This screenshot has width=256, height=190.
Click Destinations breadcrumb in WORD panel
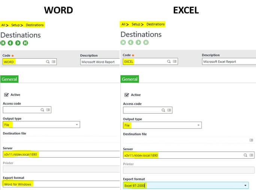pos(34,25)
